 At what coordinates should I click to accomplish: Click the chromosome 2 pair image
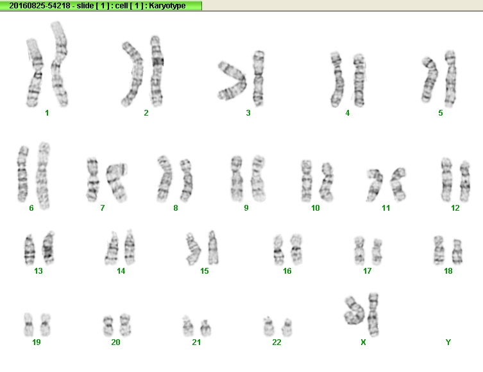142,71
